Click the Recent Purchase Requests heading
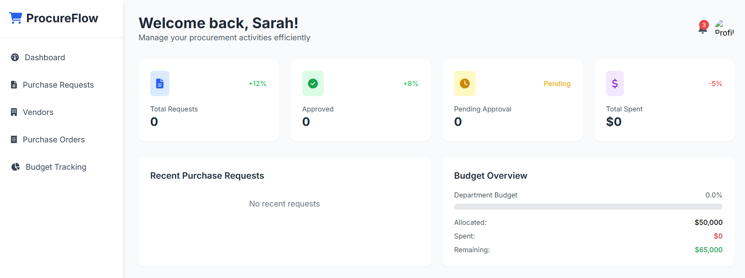745x278 pixels. coord(207,176)
